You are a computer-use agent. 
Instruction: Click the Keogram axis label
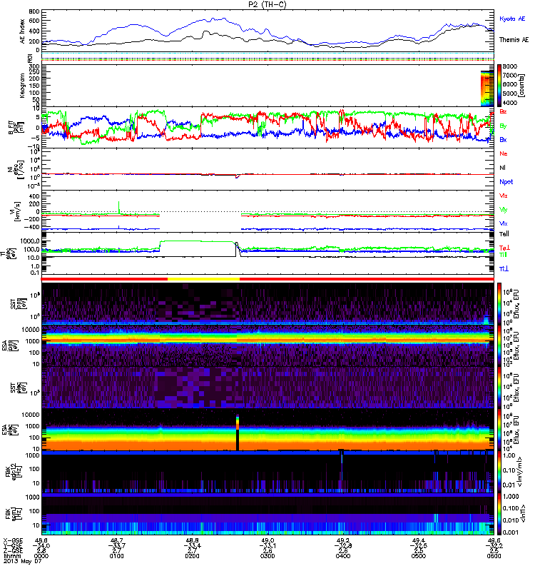(x=22, y=86)
